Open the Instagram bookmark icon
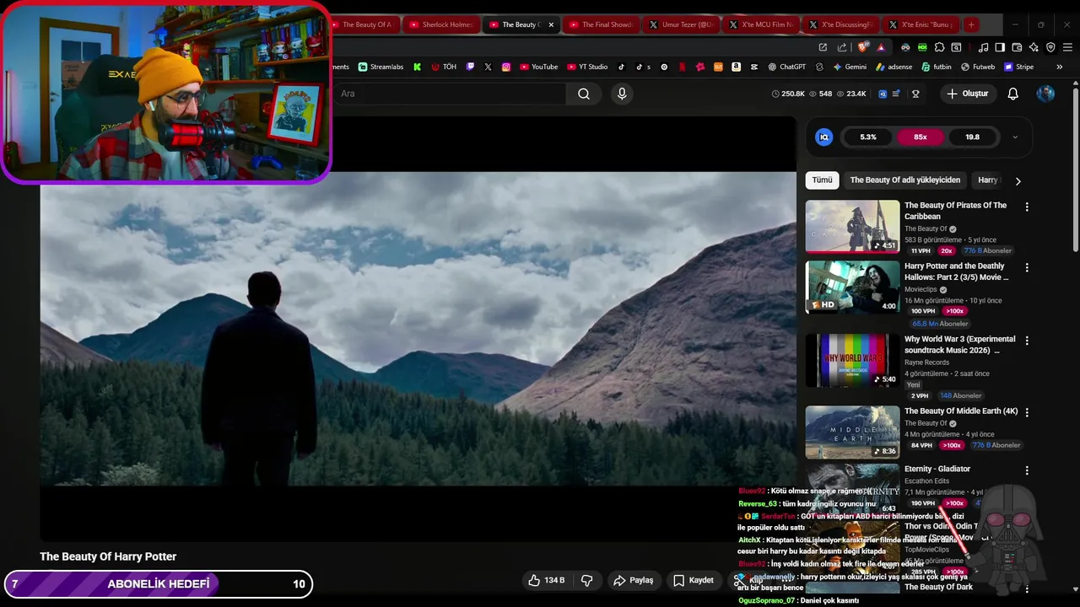 click(x=506, y=67)
